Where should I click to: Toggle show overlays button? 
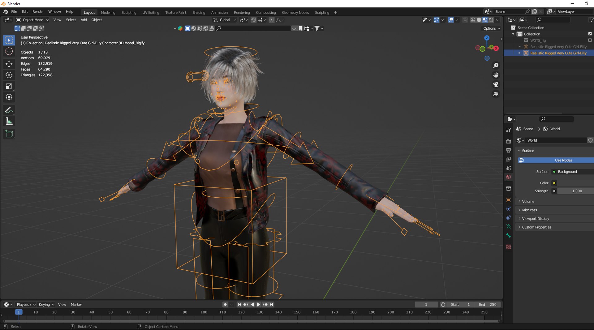pyautogui.click(x=451, y=20)
